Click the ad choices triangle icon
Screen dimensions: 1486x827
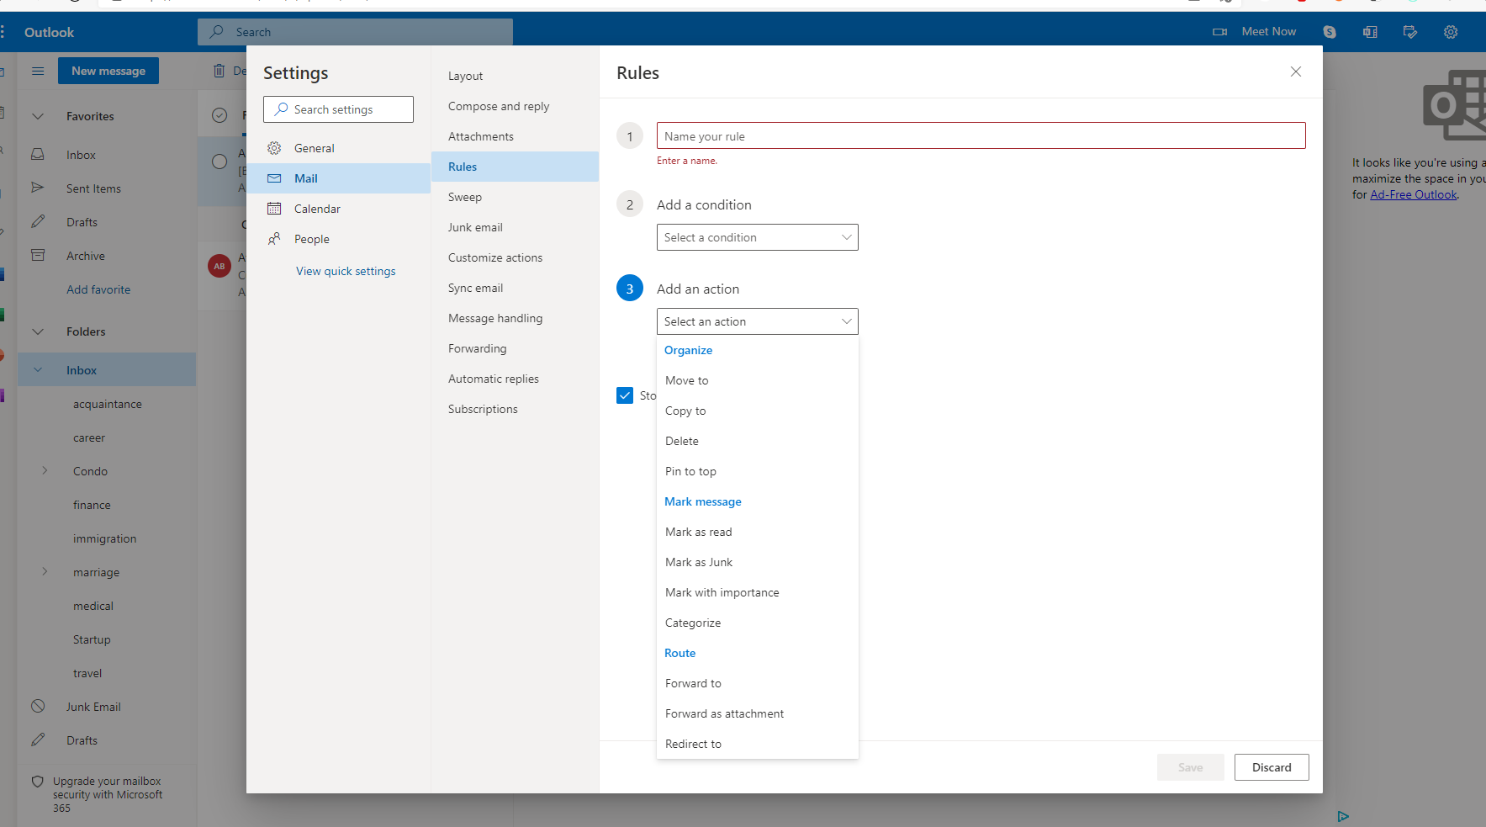click(1343, 816)
